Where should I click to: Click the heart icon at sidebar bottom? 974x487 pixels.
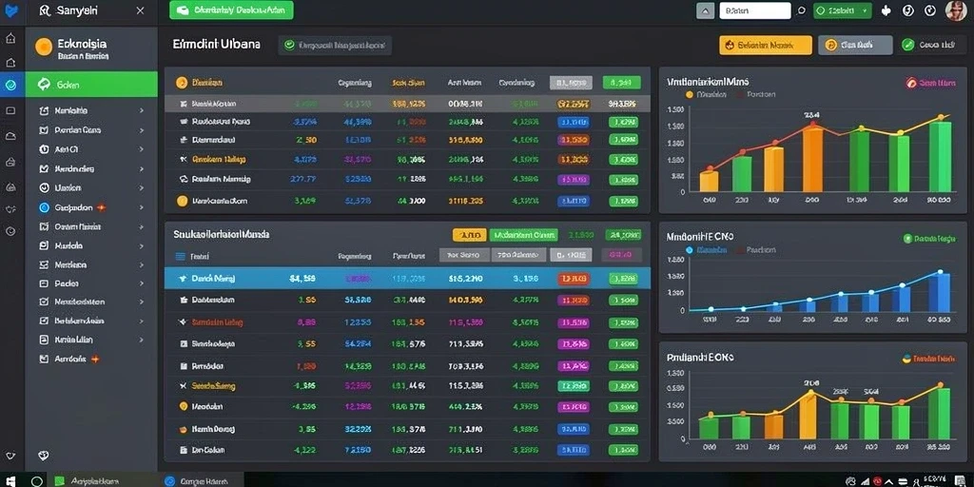coord(43,456)
